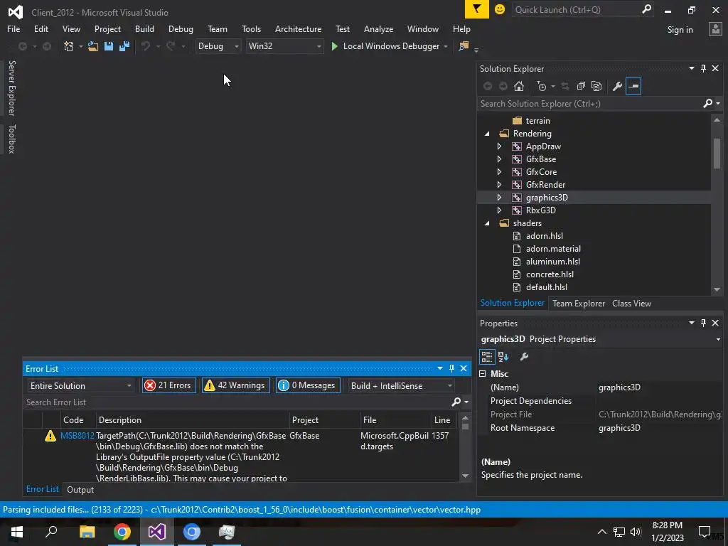
Task: Open the Server Explorer side tab
Action: tap(12, 87)
